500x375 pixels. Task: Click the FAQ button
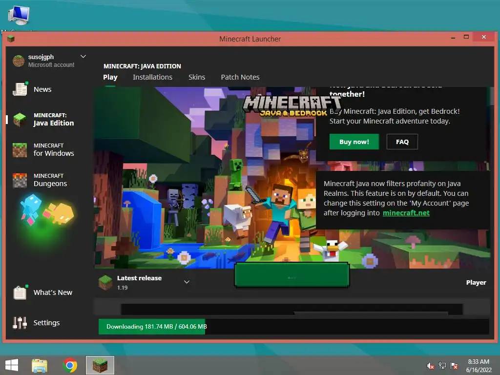pyautogui.click(x=402, y=142)
